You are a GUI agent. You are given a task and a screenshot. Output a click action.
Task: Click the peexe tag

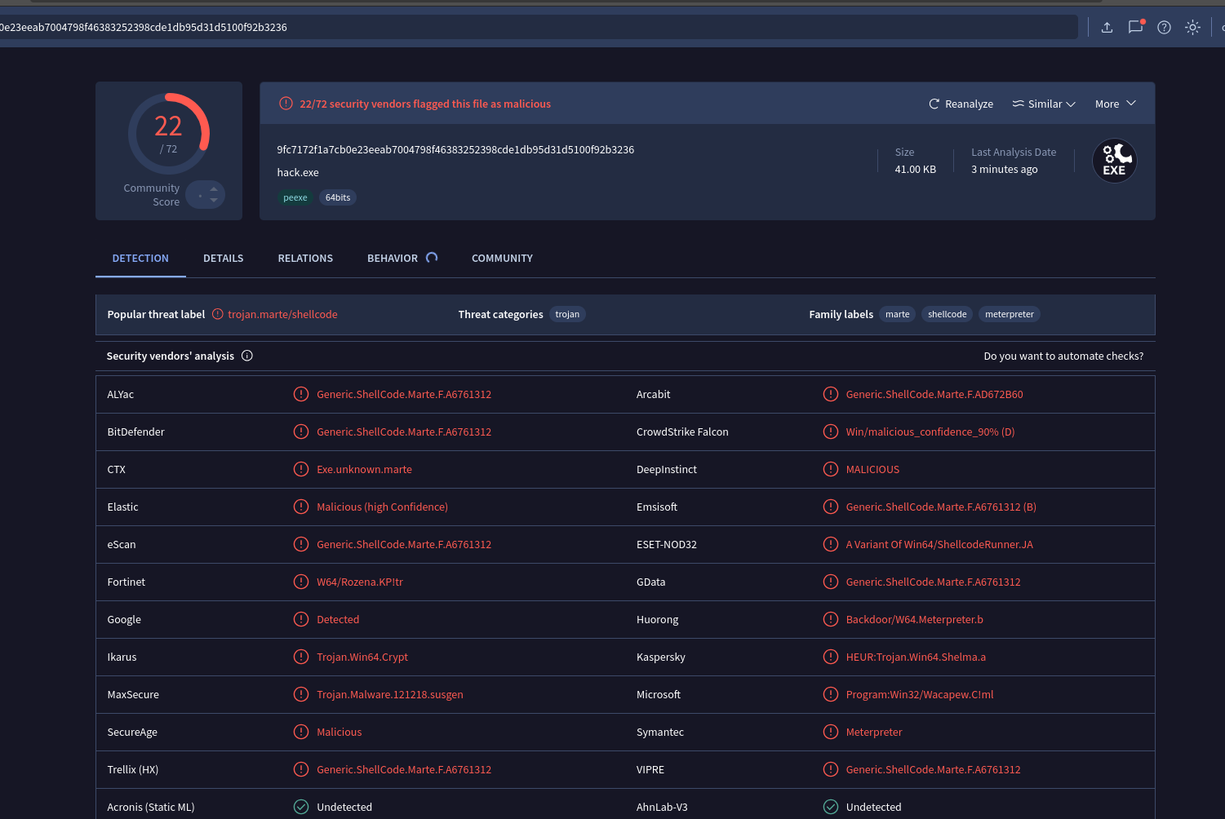pyautogui.click(x=295, y=197)
